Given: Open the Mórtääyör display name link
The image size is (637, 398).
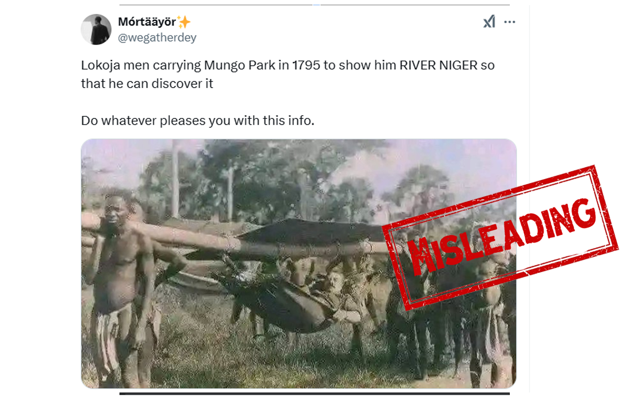Looking at the screenshot, I should pyautogui.click(x=147, y=22).
